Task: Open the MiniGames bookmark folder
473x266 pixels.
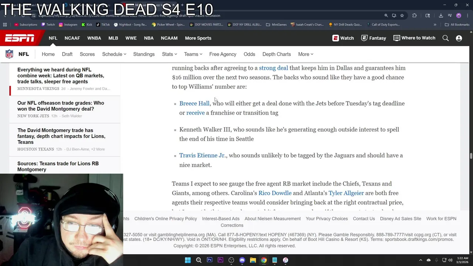Action: point(276,25)
